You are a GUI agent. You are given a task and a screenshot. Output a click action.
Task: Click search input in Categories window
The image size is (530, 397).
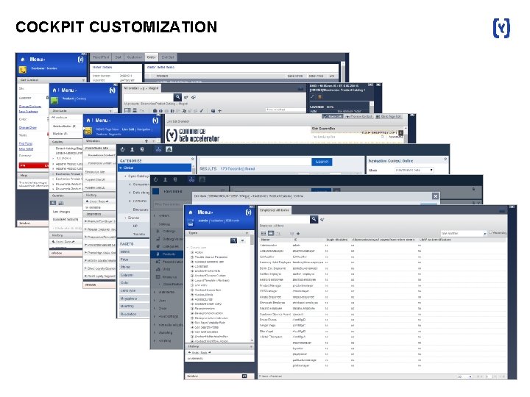point(256,162)
